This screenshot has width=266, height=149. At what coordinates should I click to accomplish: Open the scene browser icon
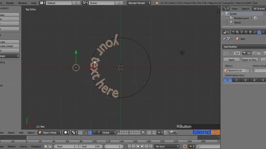point(85,3)
